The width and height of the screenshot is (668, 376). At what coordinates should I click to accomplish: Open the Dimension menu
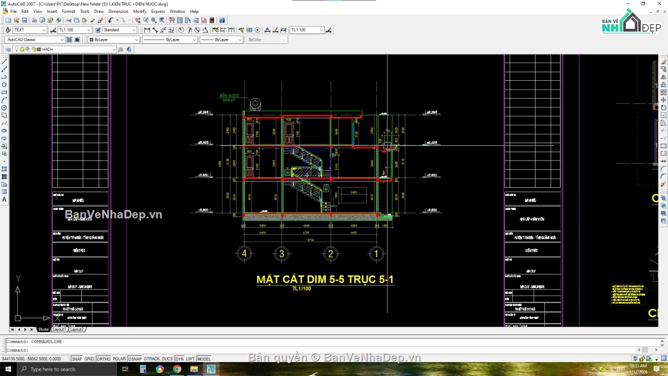(x=118, y=11)
